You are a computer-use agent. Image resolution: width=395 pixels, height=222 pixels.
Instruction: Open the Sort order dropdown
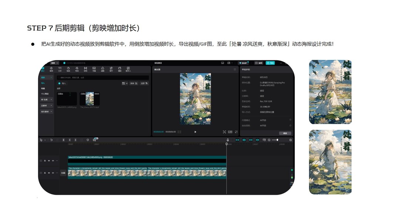point(134,83)
